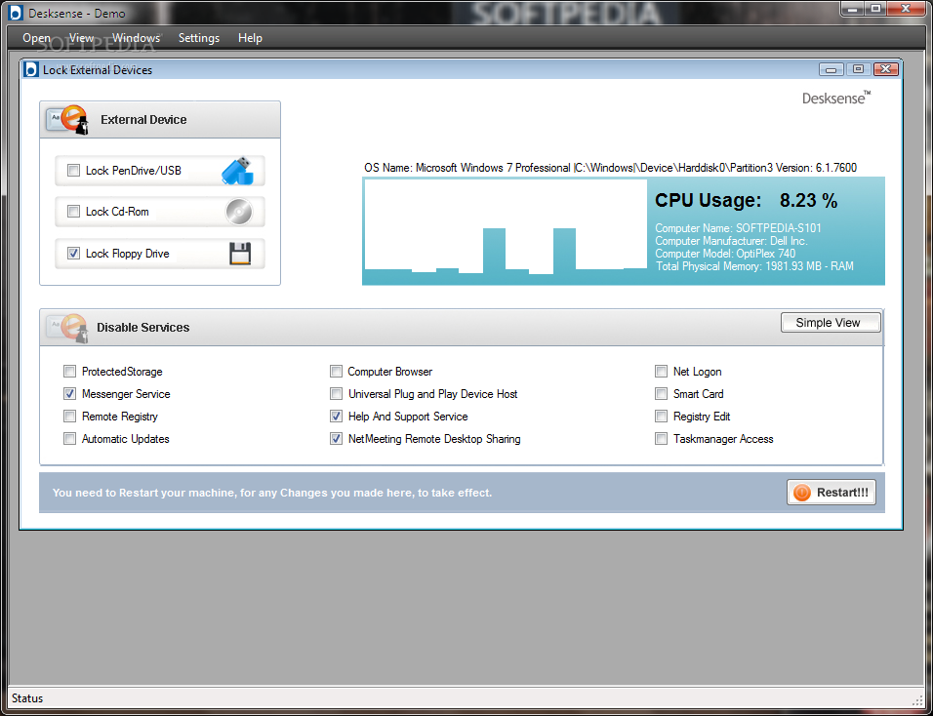Maximize the Desksense Demo main window
This screenshot has height=716, width=933.
click(875, 9)
